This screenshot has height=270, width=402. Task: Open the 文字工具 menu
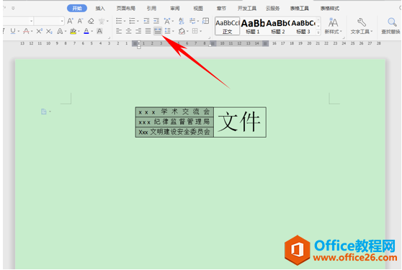coord(362,26)
